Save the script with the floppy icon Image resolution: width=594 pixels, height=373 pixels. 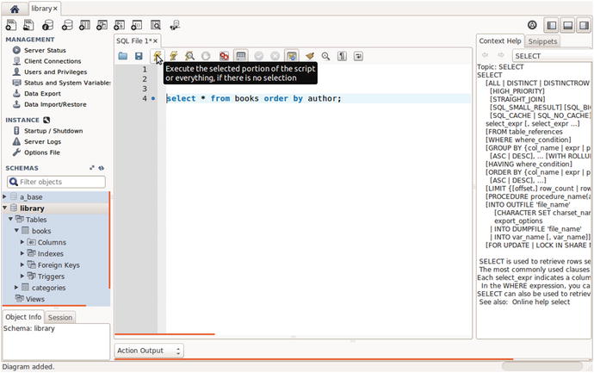tap(139, 56)
